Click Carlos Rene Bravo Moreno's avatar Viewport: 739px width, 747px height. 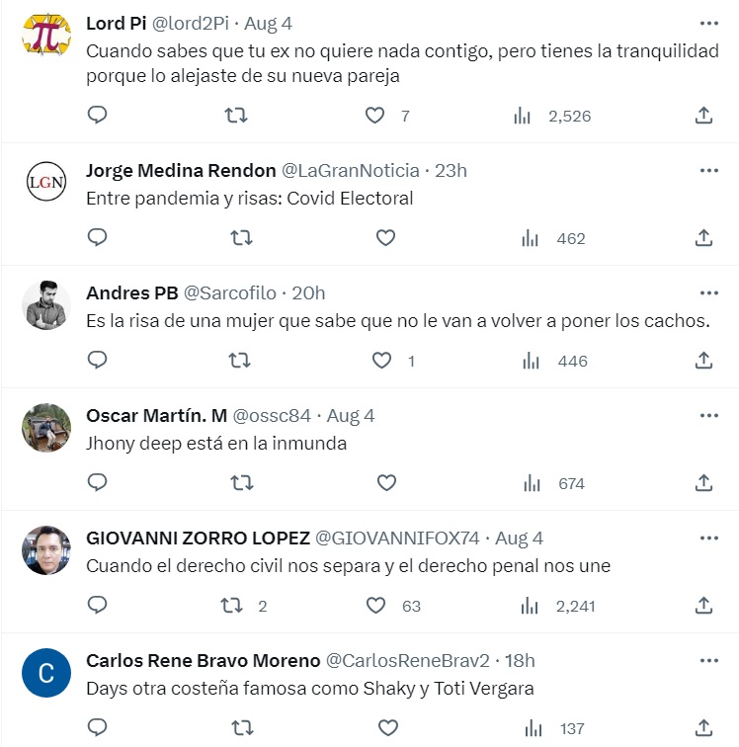pos(46,673)
